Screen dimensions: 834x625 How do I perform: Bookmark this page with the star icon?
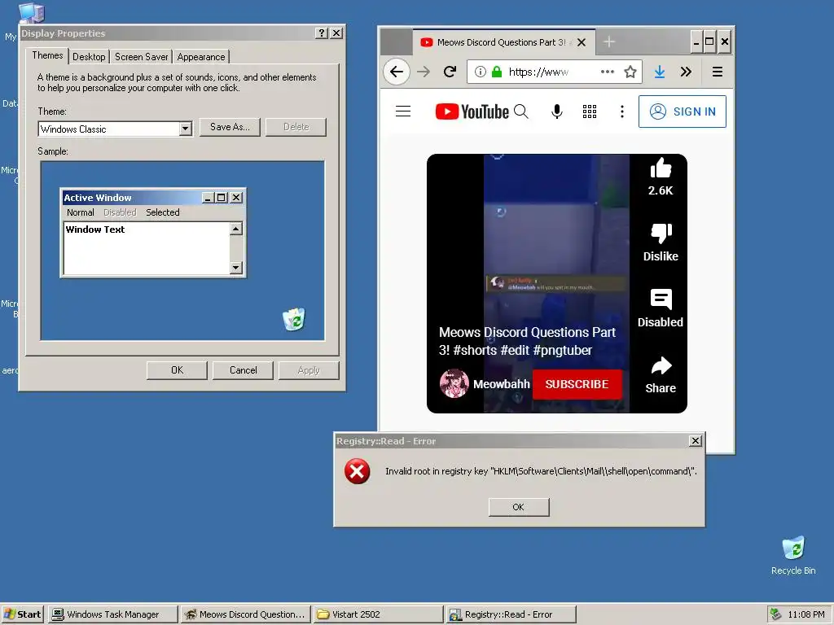tap(630, 72)
